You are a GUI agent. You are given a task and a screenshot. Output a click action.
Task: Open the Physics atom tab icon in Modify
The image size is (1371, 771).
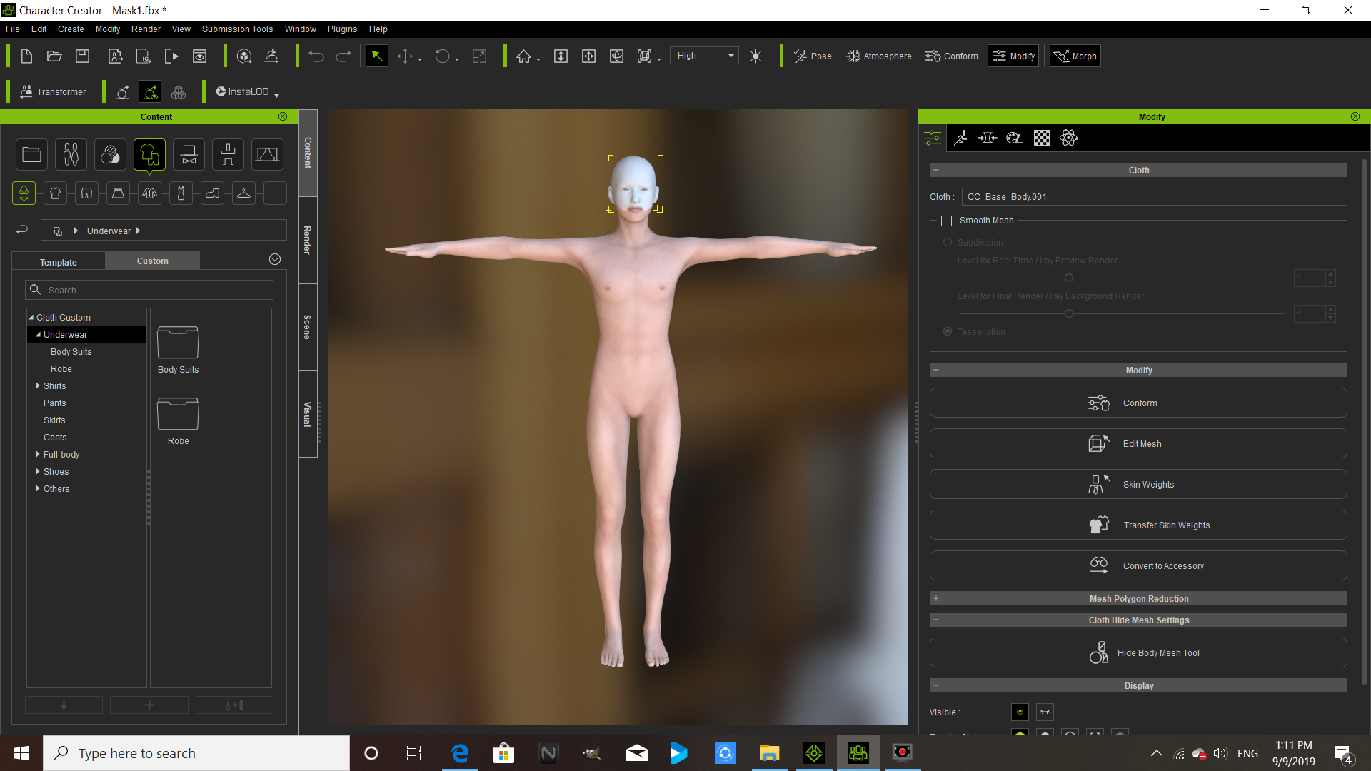(x=1069, y=138)
